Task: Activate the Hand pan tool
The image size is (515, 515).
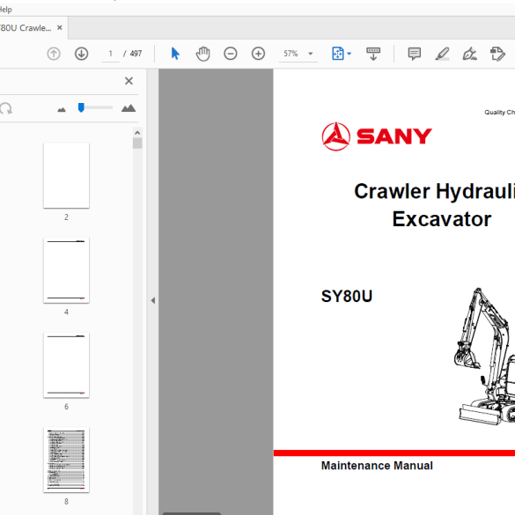Action: point(202,54)
